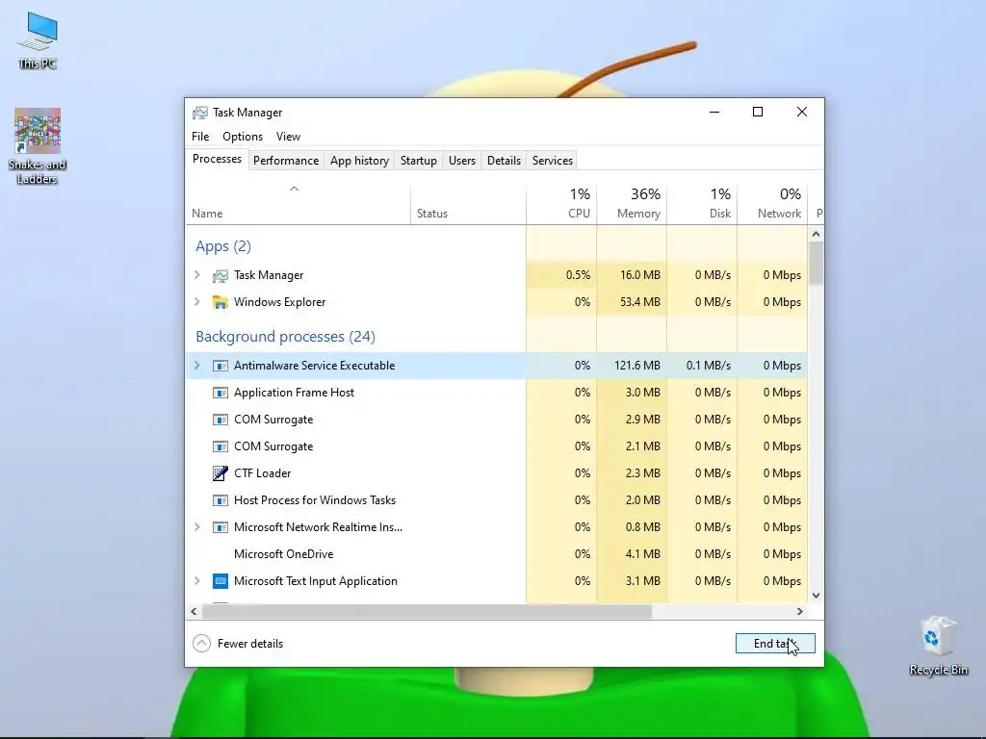Expand the Microsoft Text Input Application row

click(x=196, y=580)
